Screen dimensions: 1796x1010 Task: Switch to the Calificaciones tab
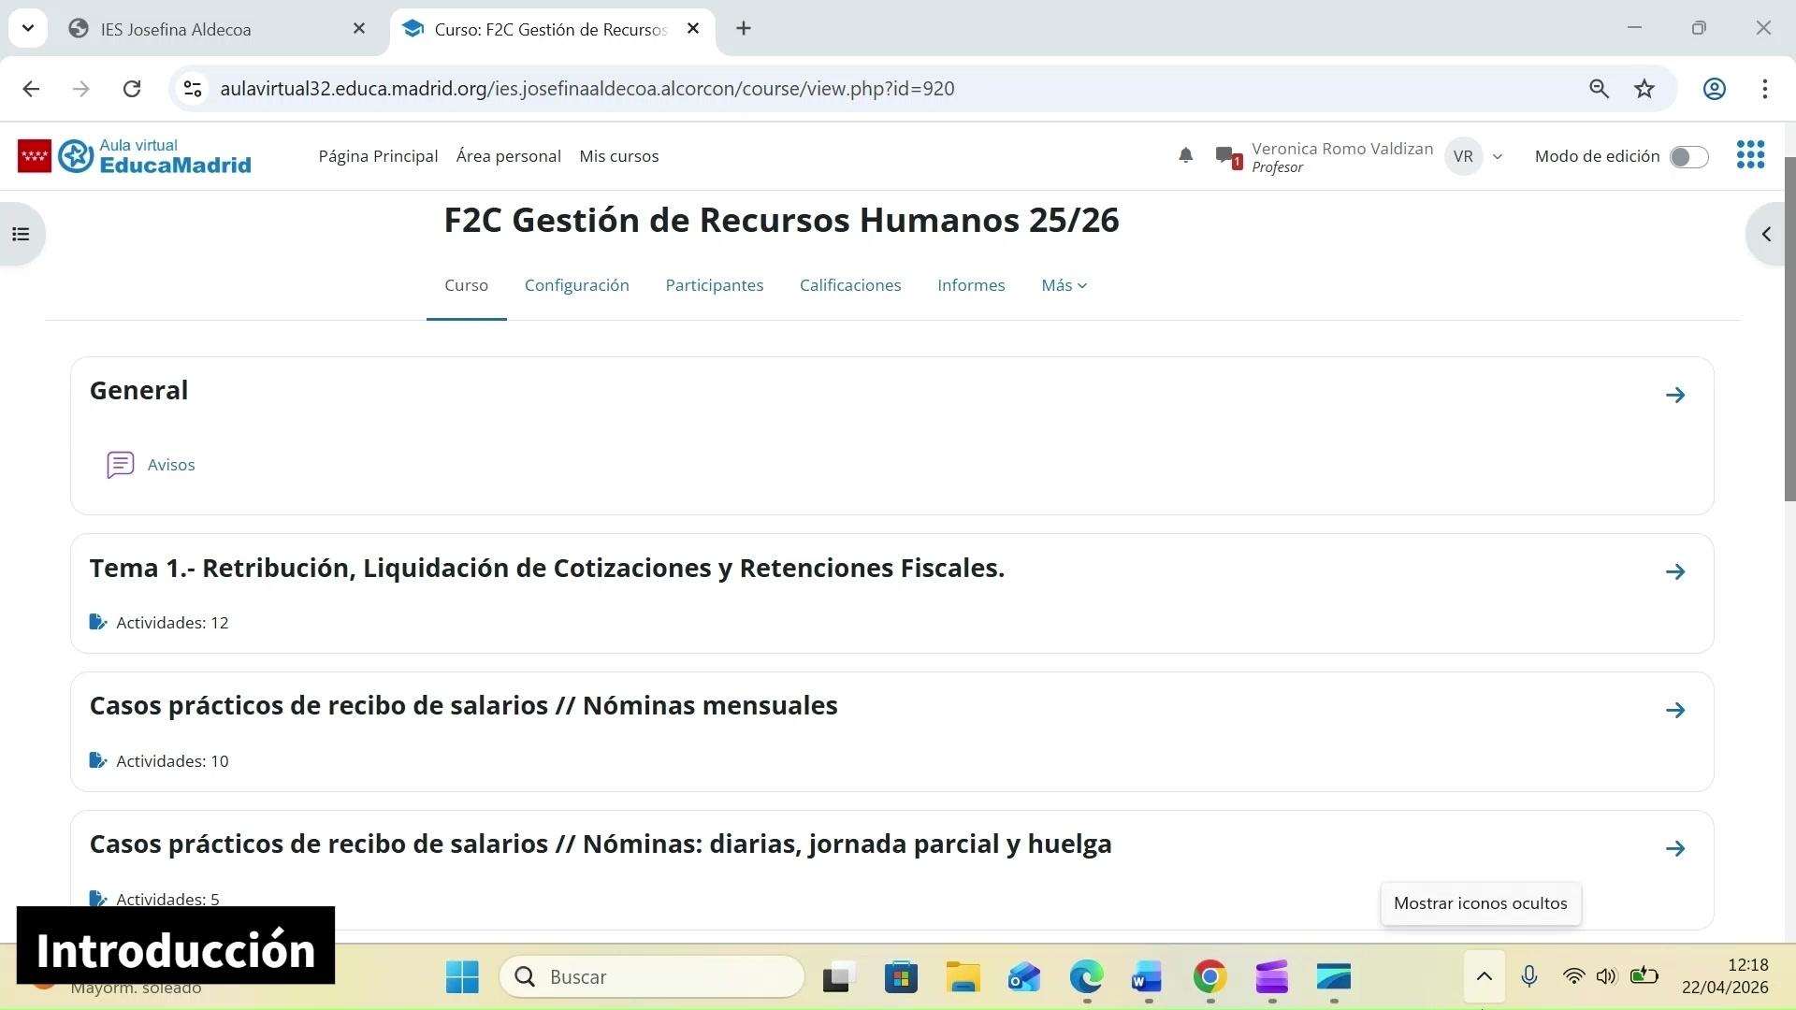849,285
